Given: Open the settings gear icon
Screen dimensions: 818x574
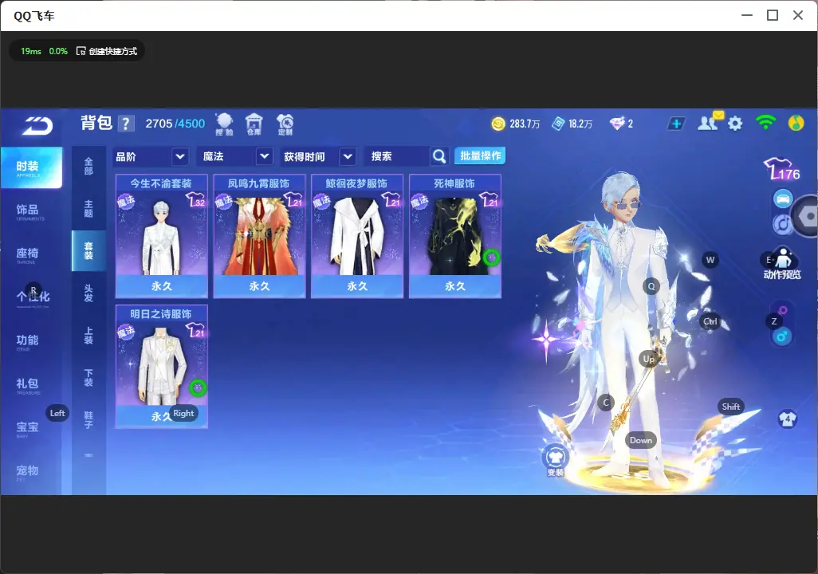Looking at the screenshot, I should point(735,124).
